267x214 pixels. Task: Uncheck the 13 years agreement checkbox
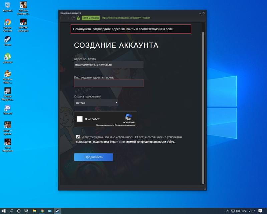(78, 137)
